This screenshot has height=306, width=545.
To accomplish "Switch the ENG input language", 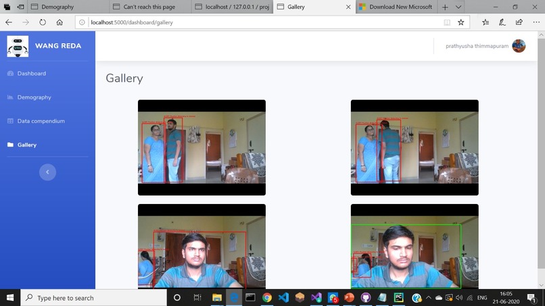I will (482, 298).
